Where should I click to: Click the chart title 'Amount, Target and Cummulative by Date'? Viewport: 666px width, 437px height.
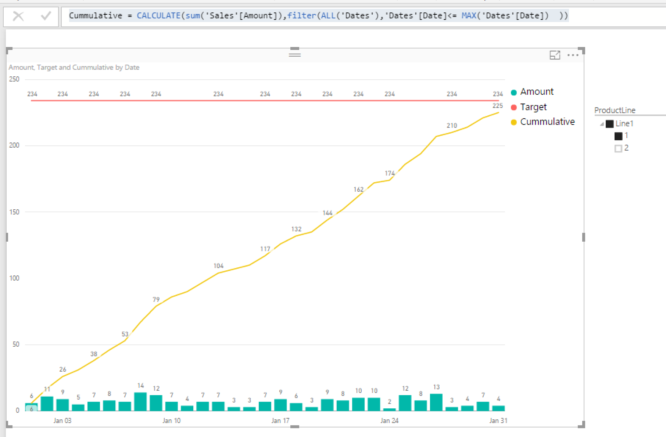tap(74, 67)
